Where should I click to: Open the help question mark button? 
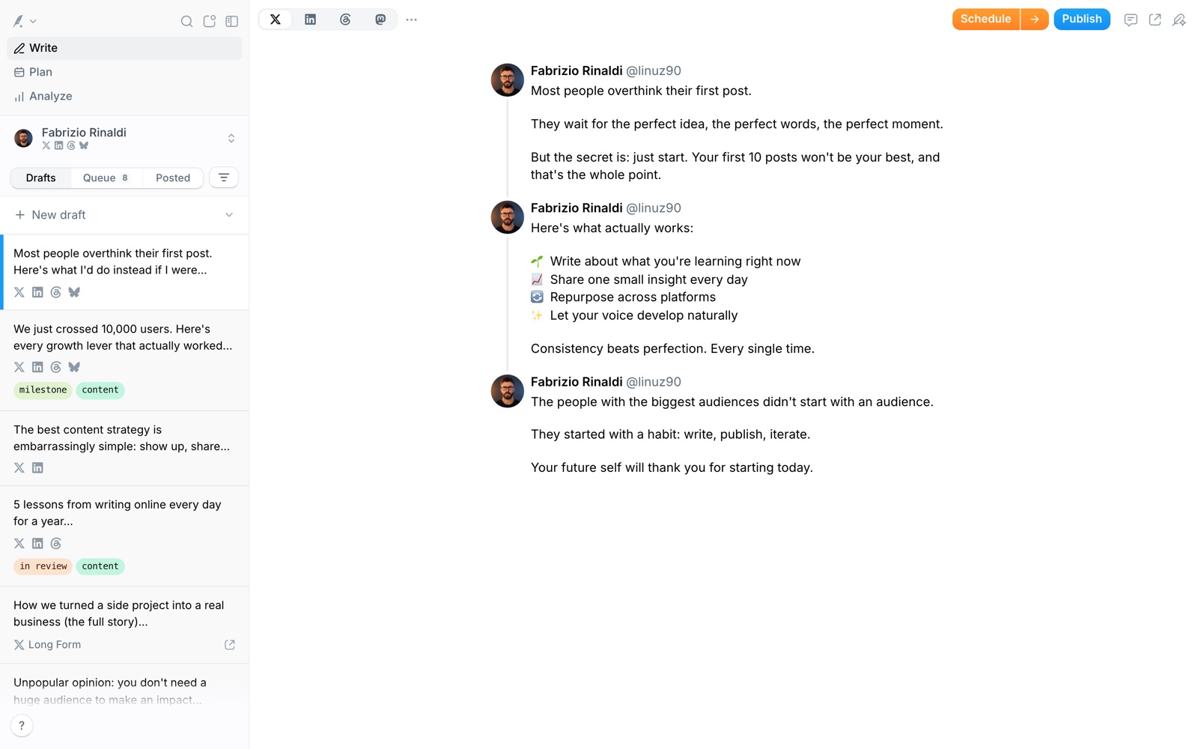click(x=22, y=725)
